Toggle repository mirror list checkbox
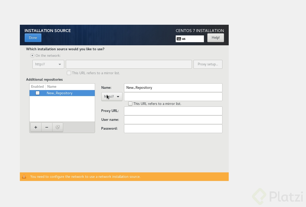The image size is (306, 207). (130, 104)
